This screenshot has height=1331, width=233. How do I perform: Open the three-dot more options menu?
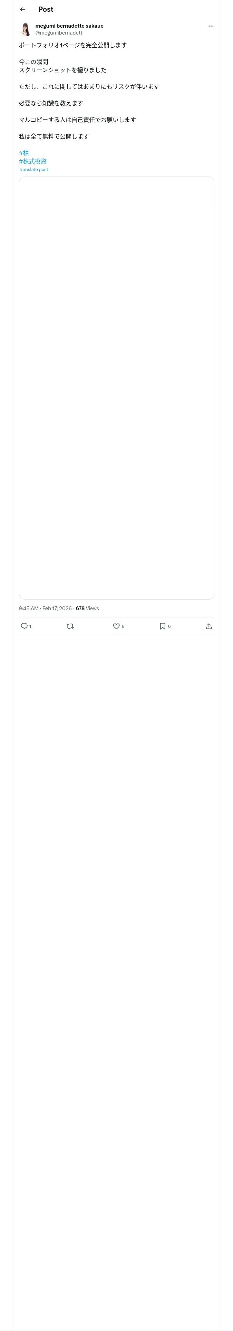tap(211, 26)
